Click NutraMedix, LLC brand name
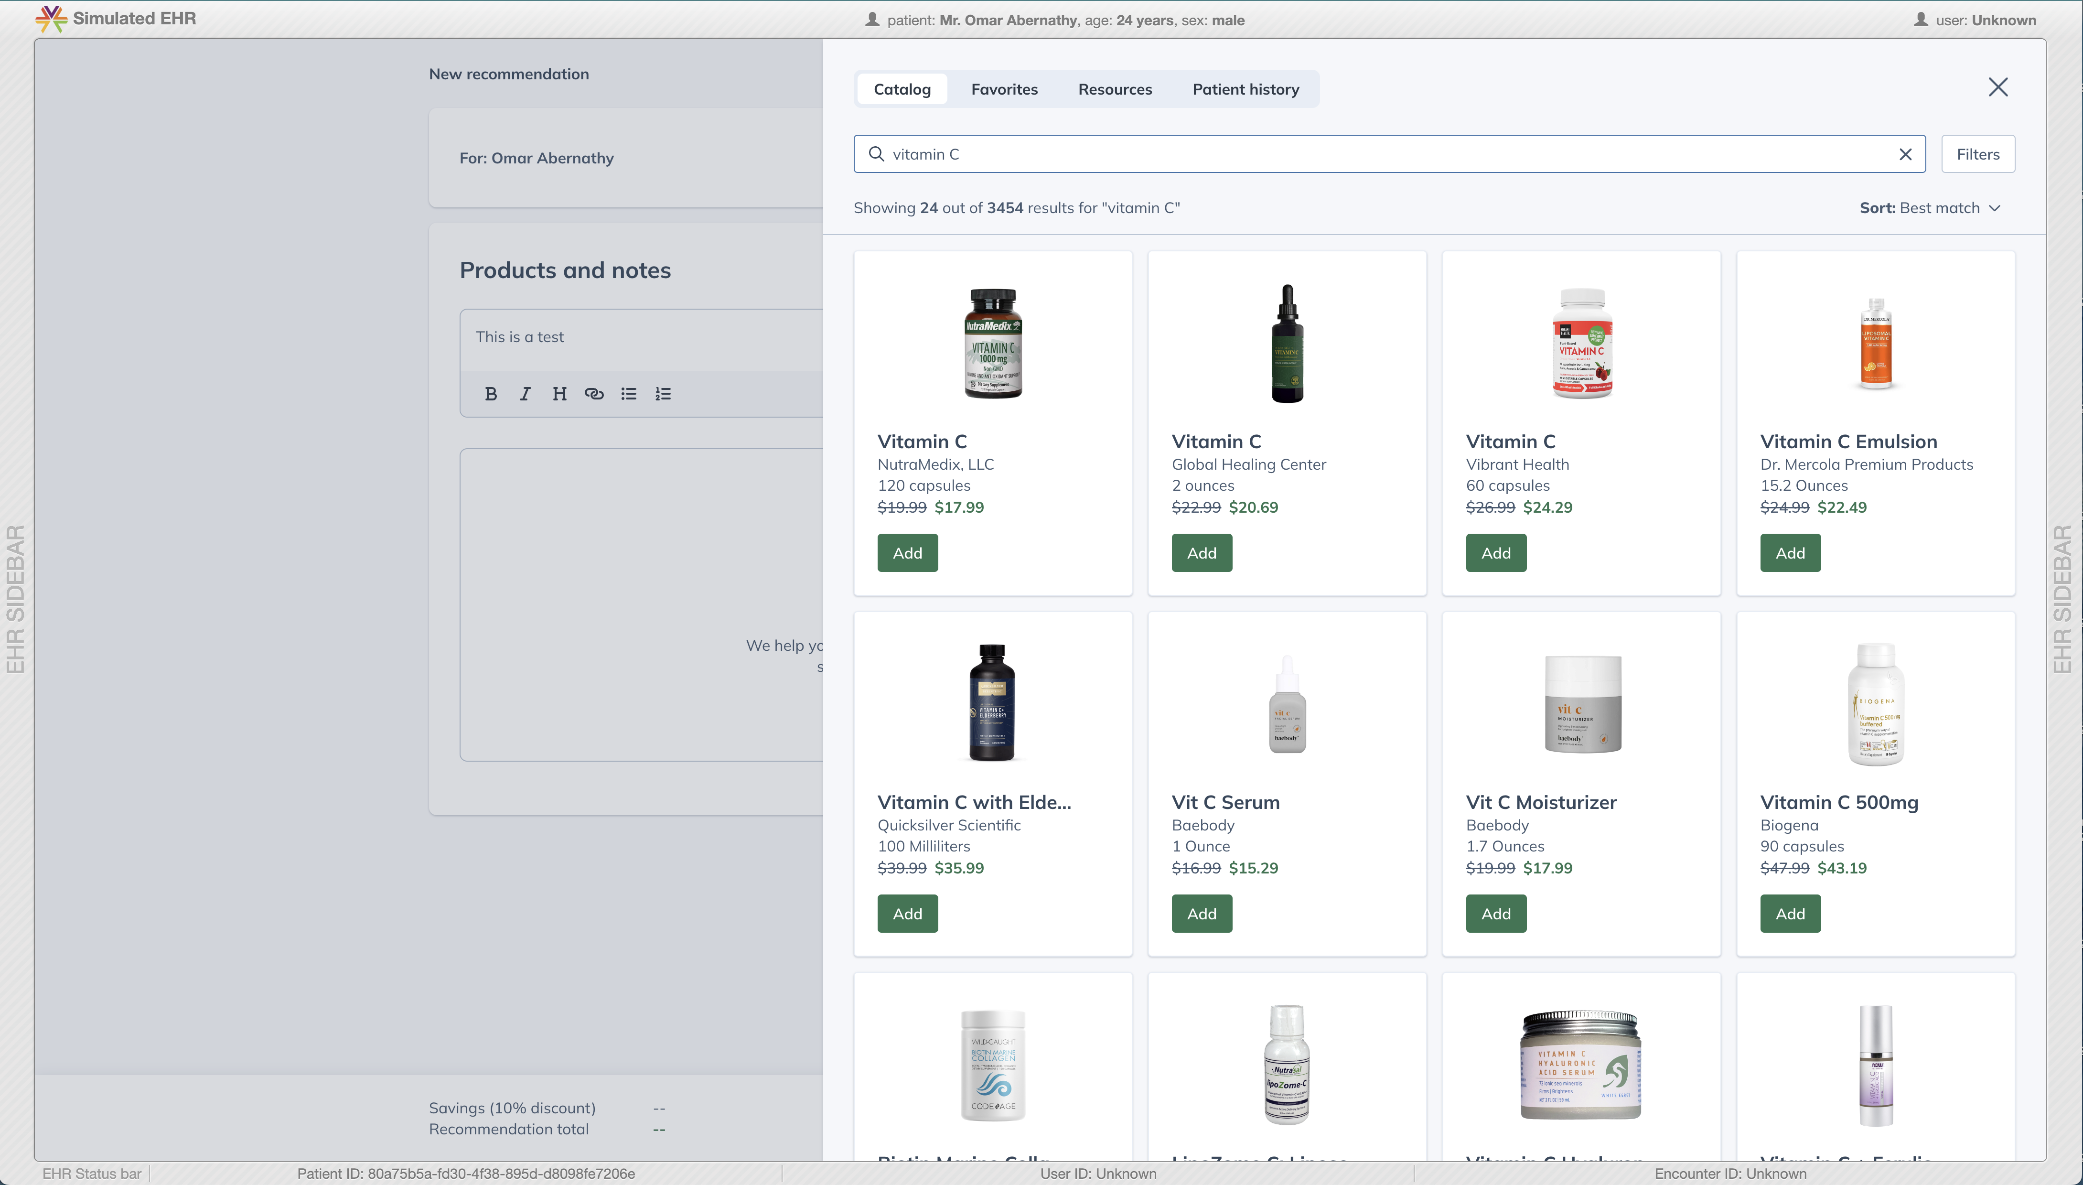The width and height of the screenshot is (2083, 1185). click(x=935, y=464)
